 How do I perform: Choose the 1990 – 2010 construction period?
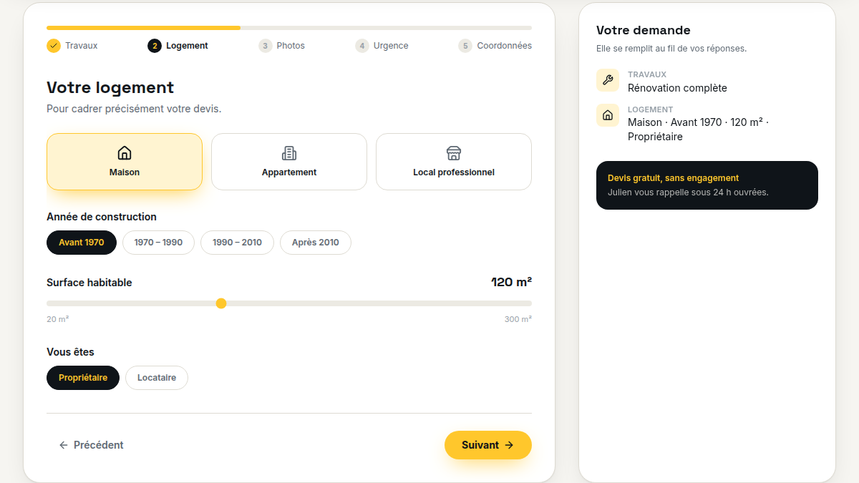237,243
